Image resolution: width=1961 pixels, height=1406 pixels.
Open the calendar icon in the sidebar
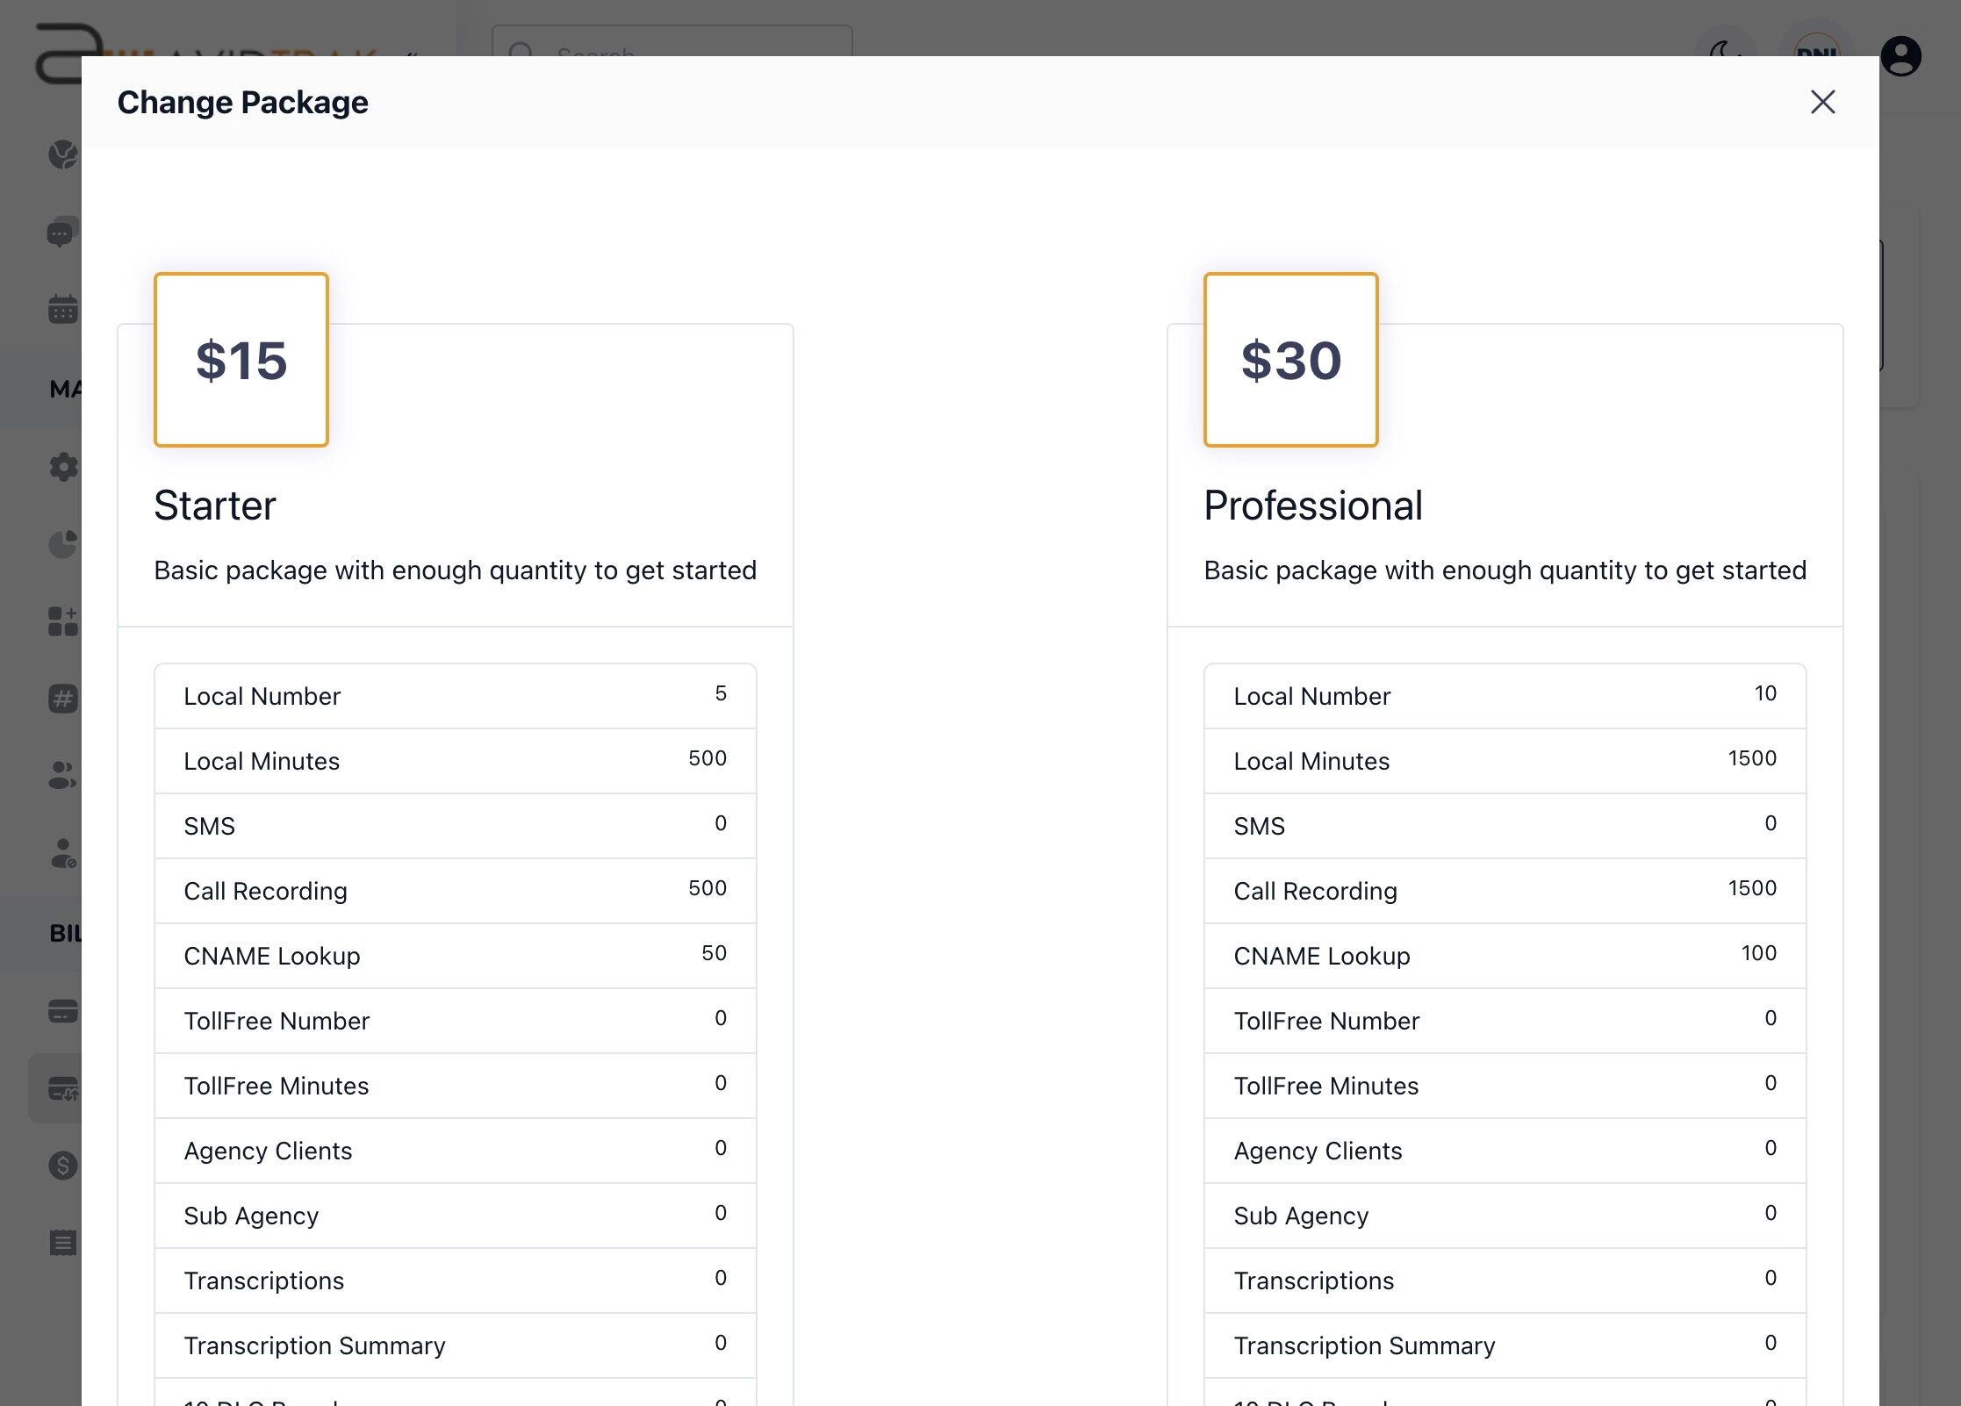[x=61, y=308]
